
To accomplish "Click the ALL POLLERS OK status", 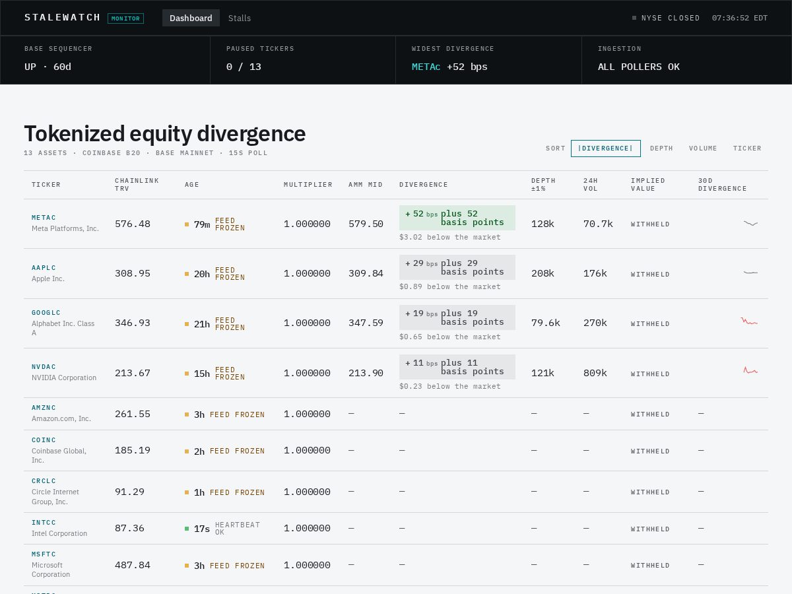I will [639, 67].
